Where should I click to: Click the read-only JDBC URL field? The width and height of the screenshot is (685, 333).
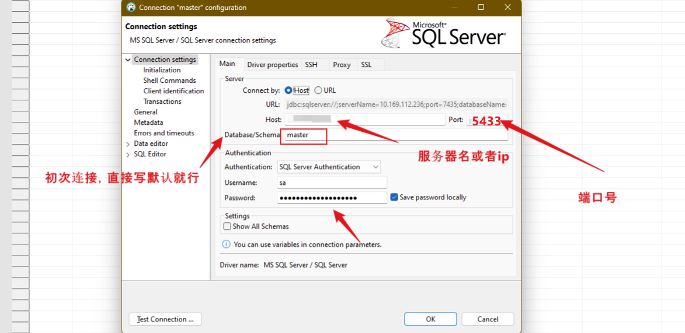coord(397,104)
